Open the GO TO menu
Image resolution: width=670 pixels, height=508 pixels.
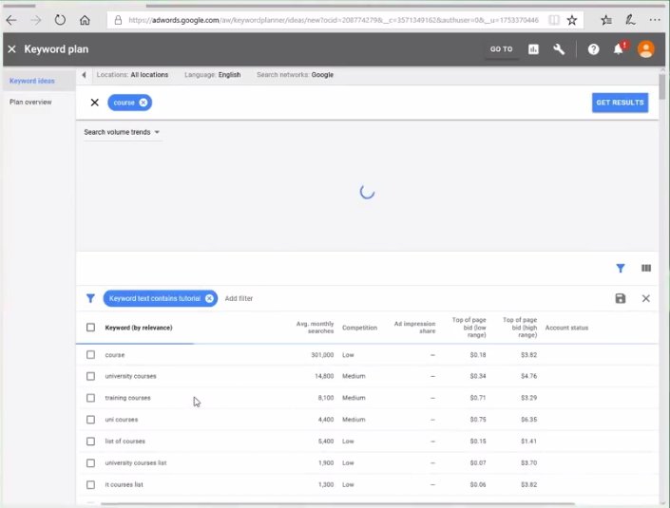(501, 49)
